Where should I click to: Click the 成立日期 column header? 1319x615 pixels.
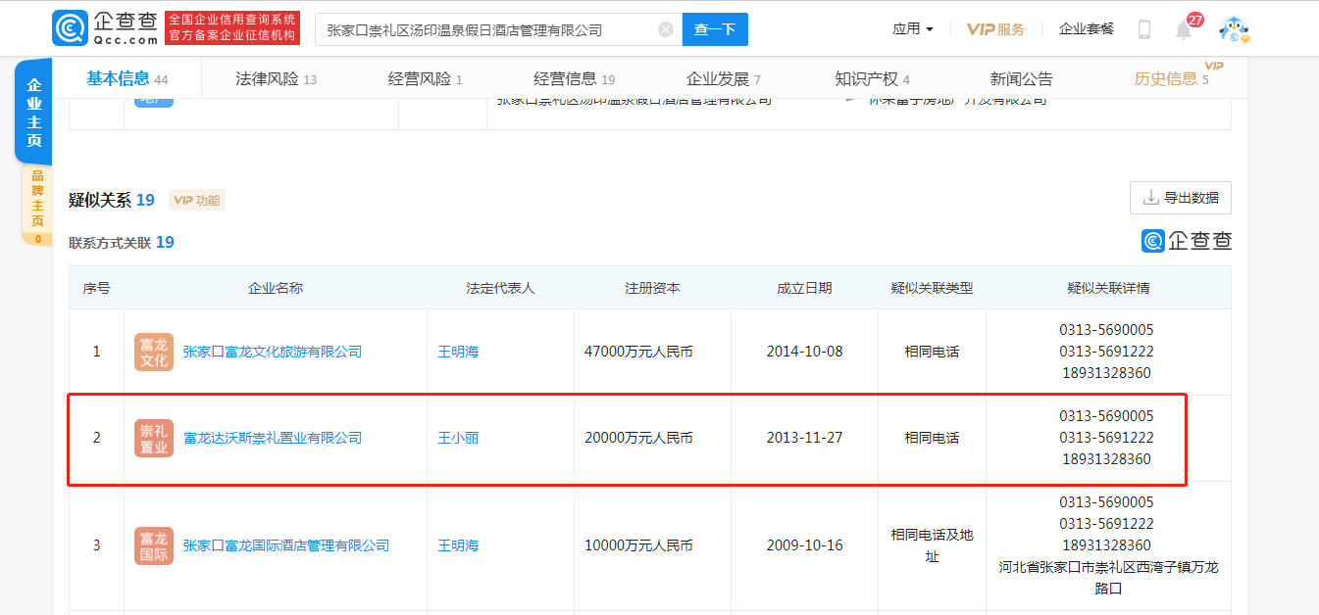(x=804, y=288)
